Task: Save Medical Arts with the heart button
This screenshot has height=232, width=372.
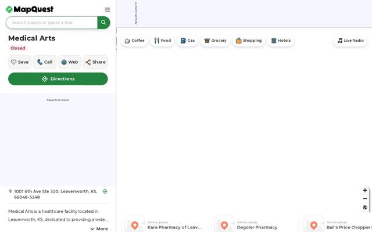Action: 20,62
